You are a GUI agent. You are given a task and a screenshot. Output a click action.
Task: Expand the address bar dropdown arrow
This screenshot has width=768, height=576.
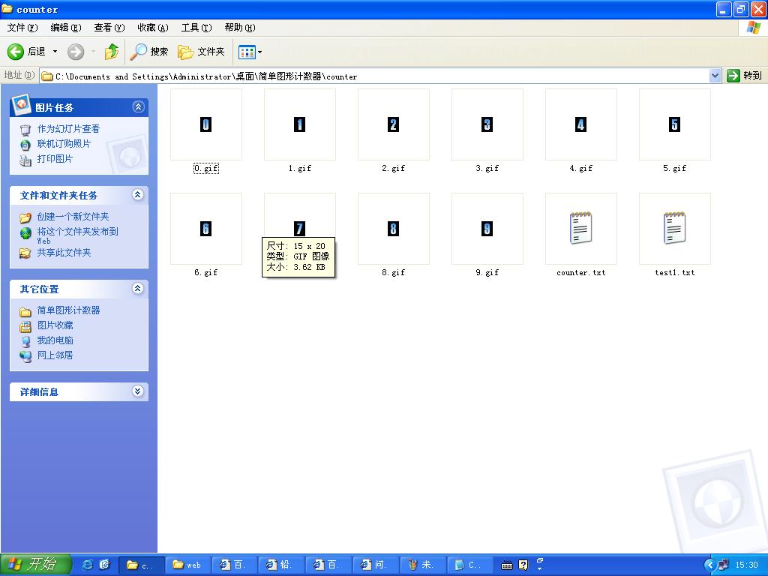(x=715, y=76)
